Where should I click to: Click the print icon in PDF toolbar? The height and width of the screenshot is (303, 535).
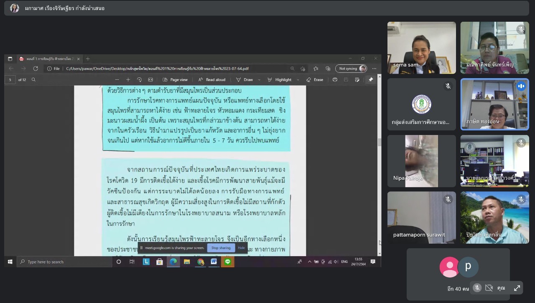[335, 80]
